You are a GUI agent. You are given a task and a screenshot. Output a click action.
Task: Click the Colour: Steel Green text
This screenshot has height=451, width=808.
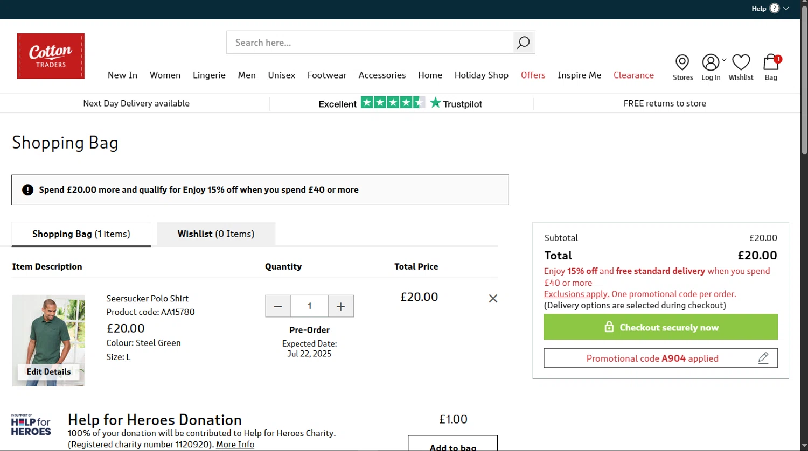point(143,343)
